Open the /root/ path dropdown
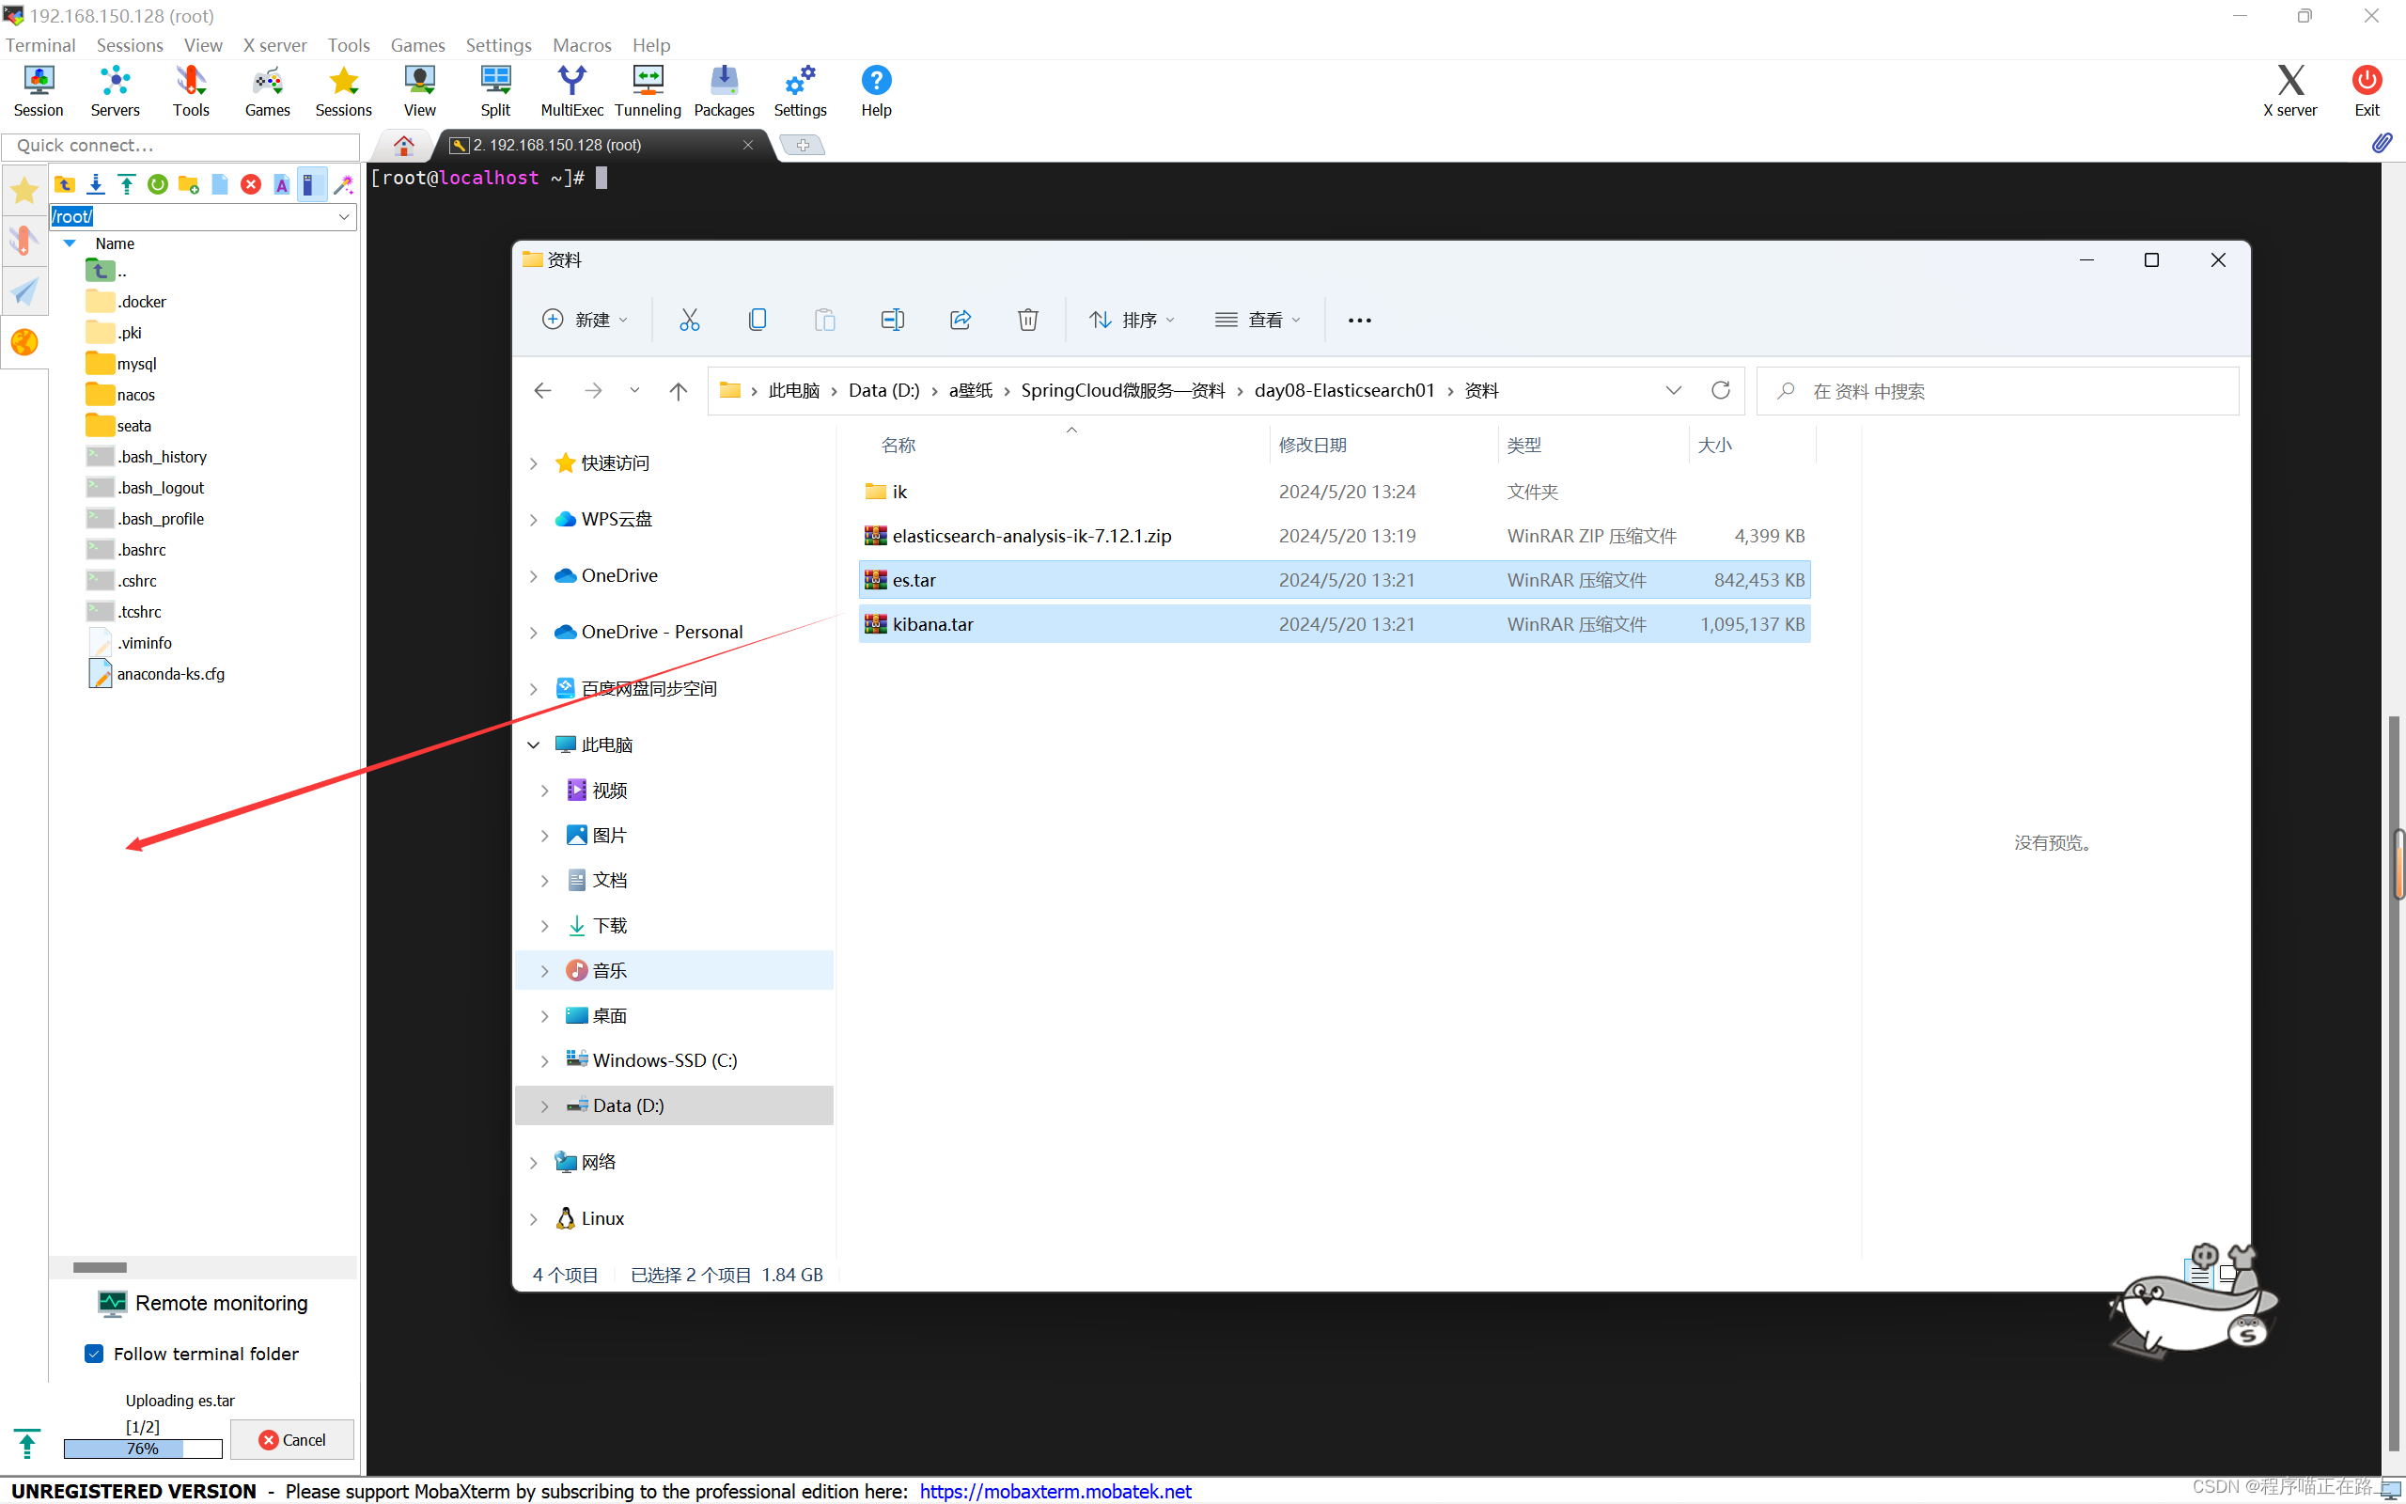 344,216
